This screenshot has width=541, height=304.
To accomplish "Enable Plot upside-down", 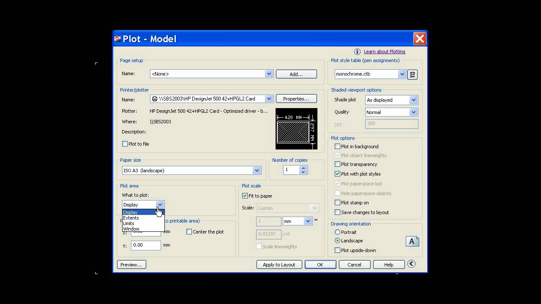I will tap(337, 250).
